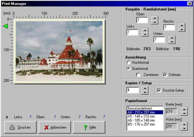The height and width of the screenshot is (137, 194).
Task: Decrease the Höhe paper height value
Action: [184, 128]
